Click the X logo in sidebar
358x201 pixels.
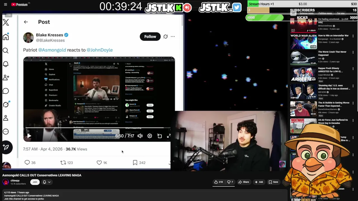pos(6,23)
